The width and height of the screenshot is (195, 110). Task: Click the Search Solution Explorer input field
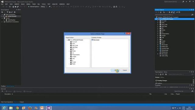(173, 15)
